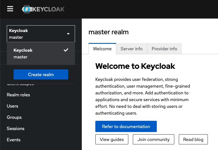This screenshot has height=150, width=218.
Task: Click the Read blog button
Action: [x=193, y=139]
